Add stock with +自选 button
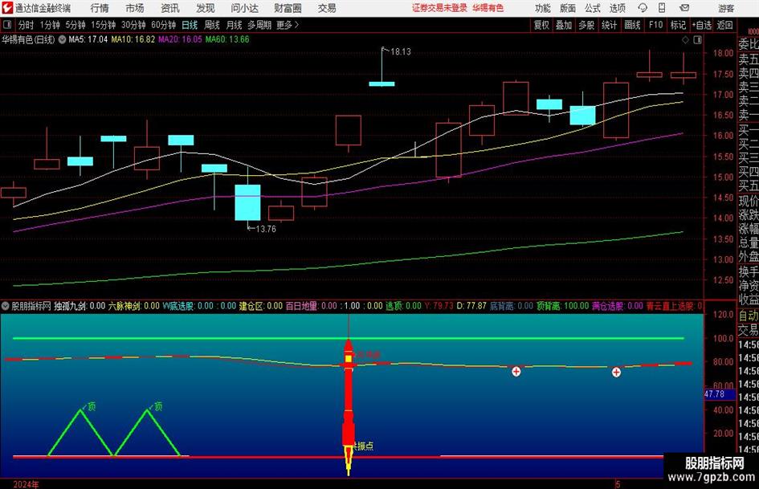759x489 pixels. coord(702,25)
